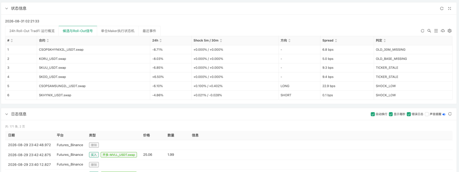Click the +6.50% 24h value
This screenshot has height=172, width=459.
pyautogui.click(x=157, y=77)
